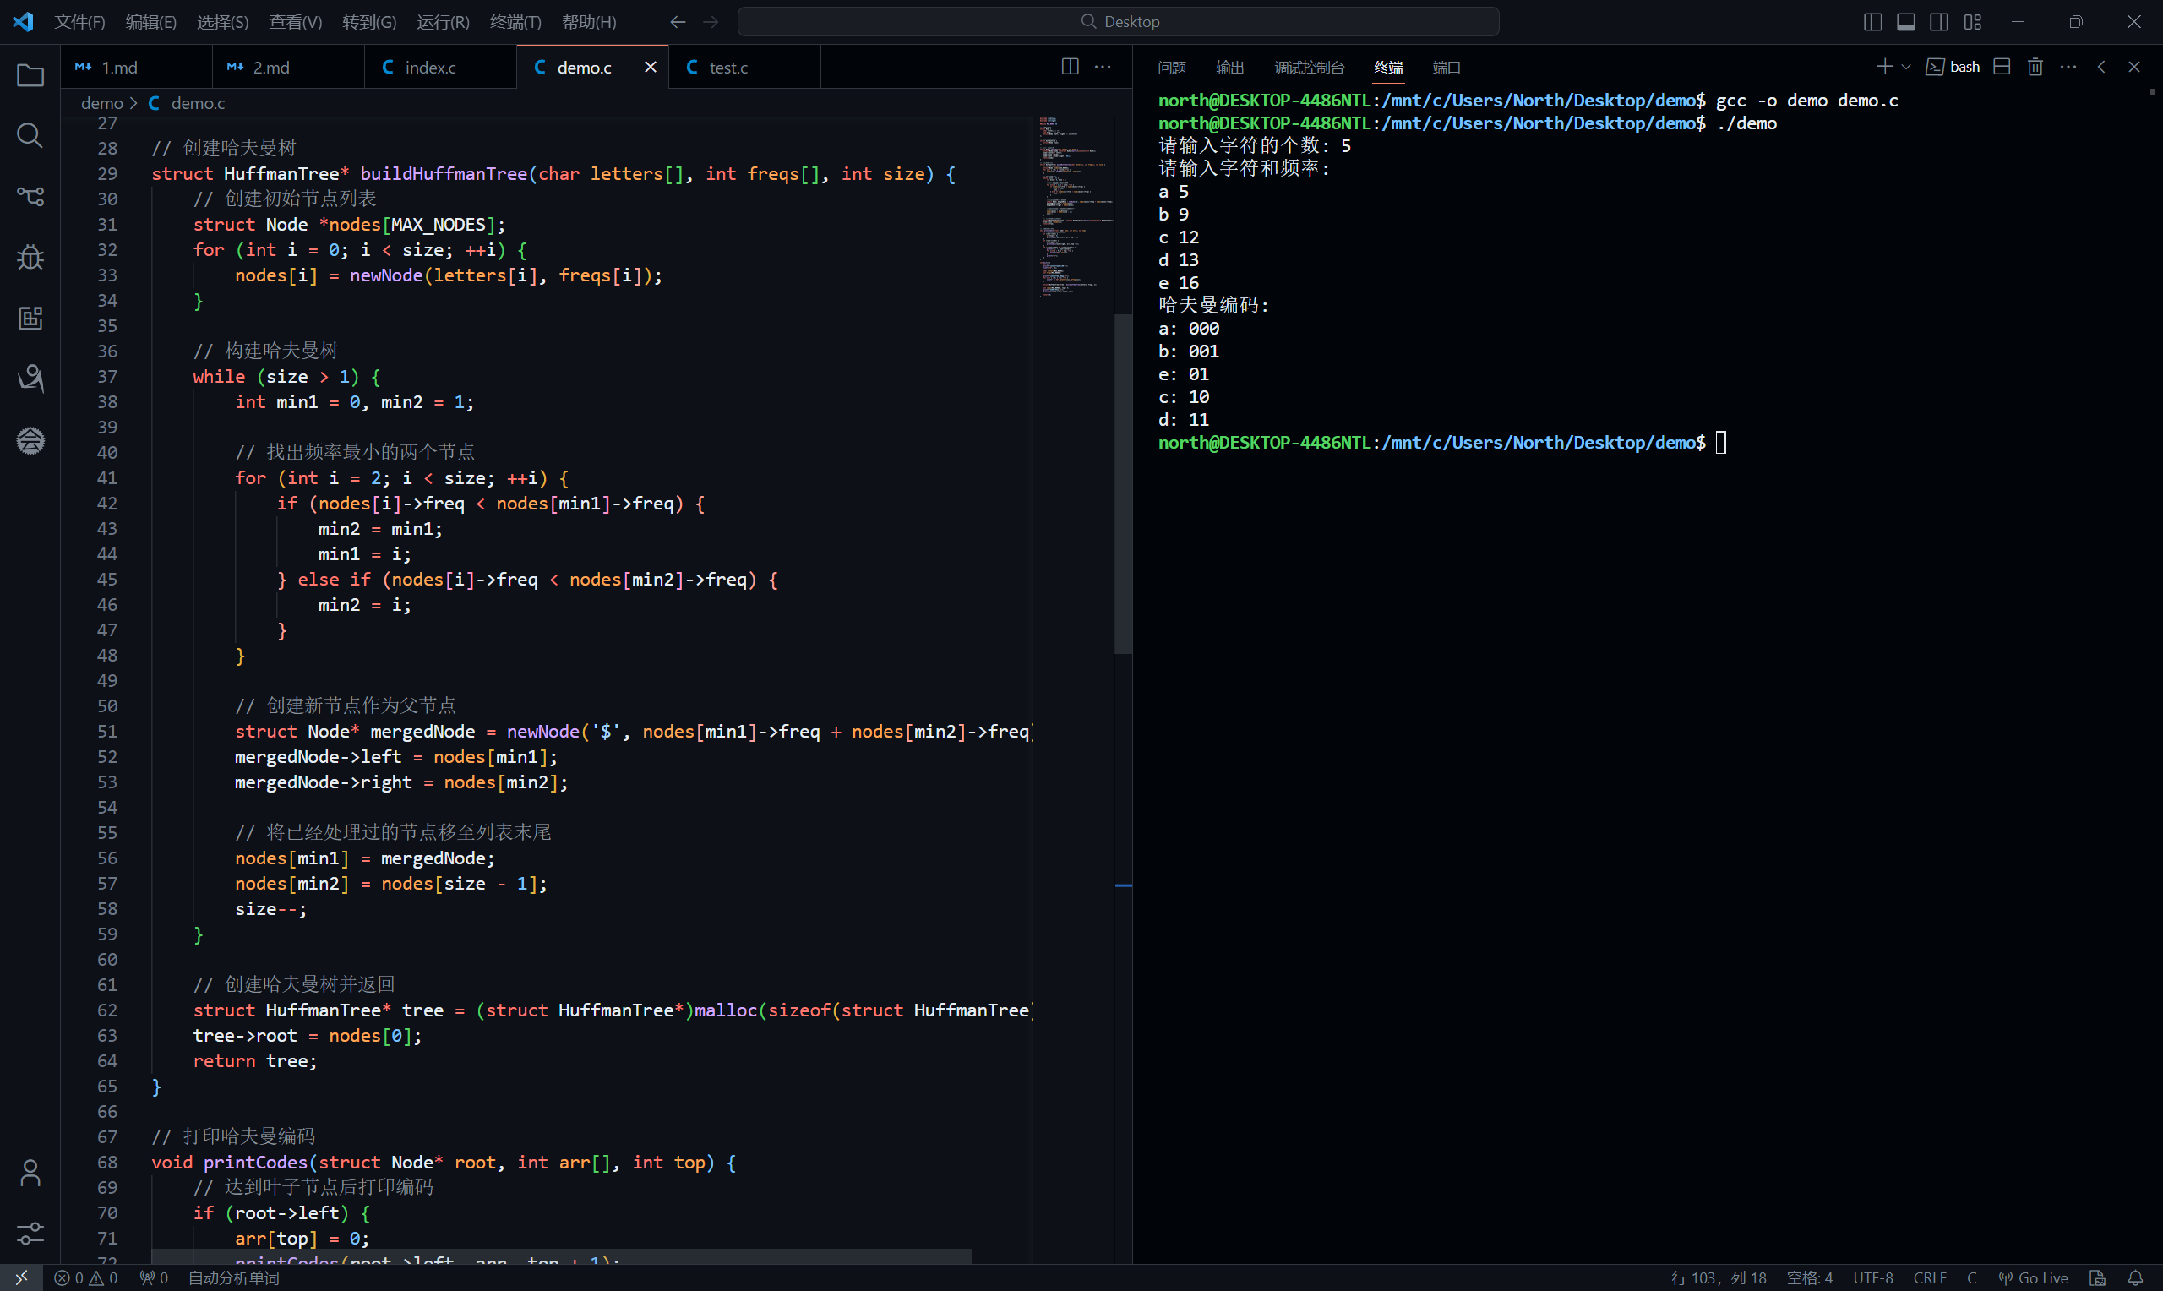Open the 终端(T) menu
Screen dimensions: 2163x1291
[515, 22]
